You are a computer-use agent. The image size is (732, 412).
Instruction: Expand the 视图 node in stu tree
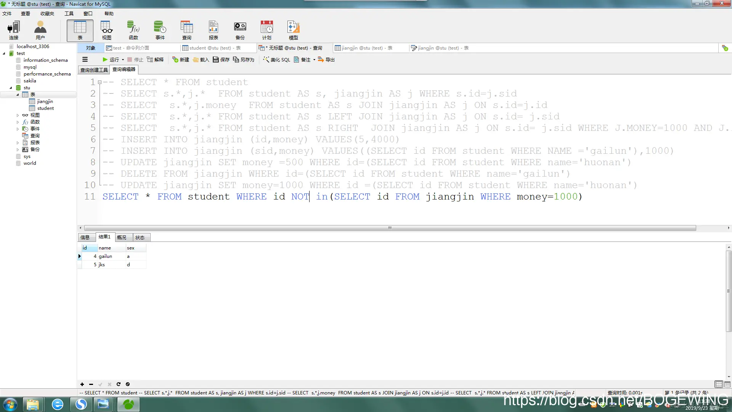click(x=18, y=115)
